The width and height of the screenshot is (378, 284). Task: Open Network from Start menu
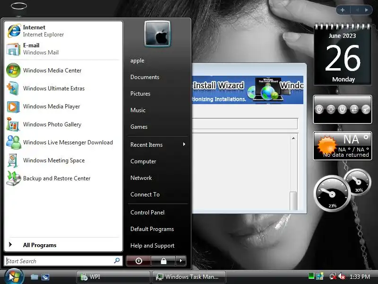click(141, 178)
